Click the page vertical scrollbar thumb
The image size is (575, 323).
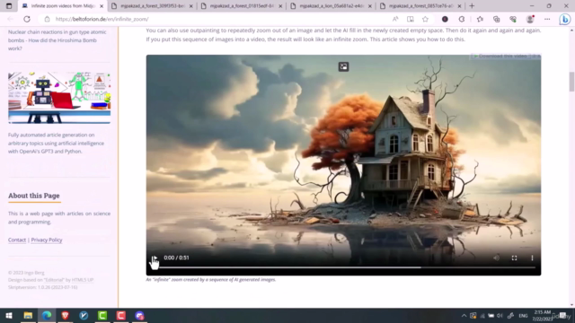coord(571,82)
